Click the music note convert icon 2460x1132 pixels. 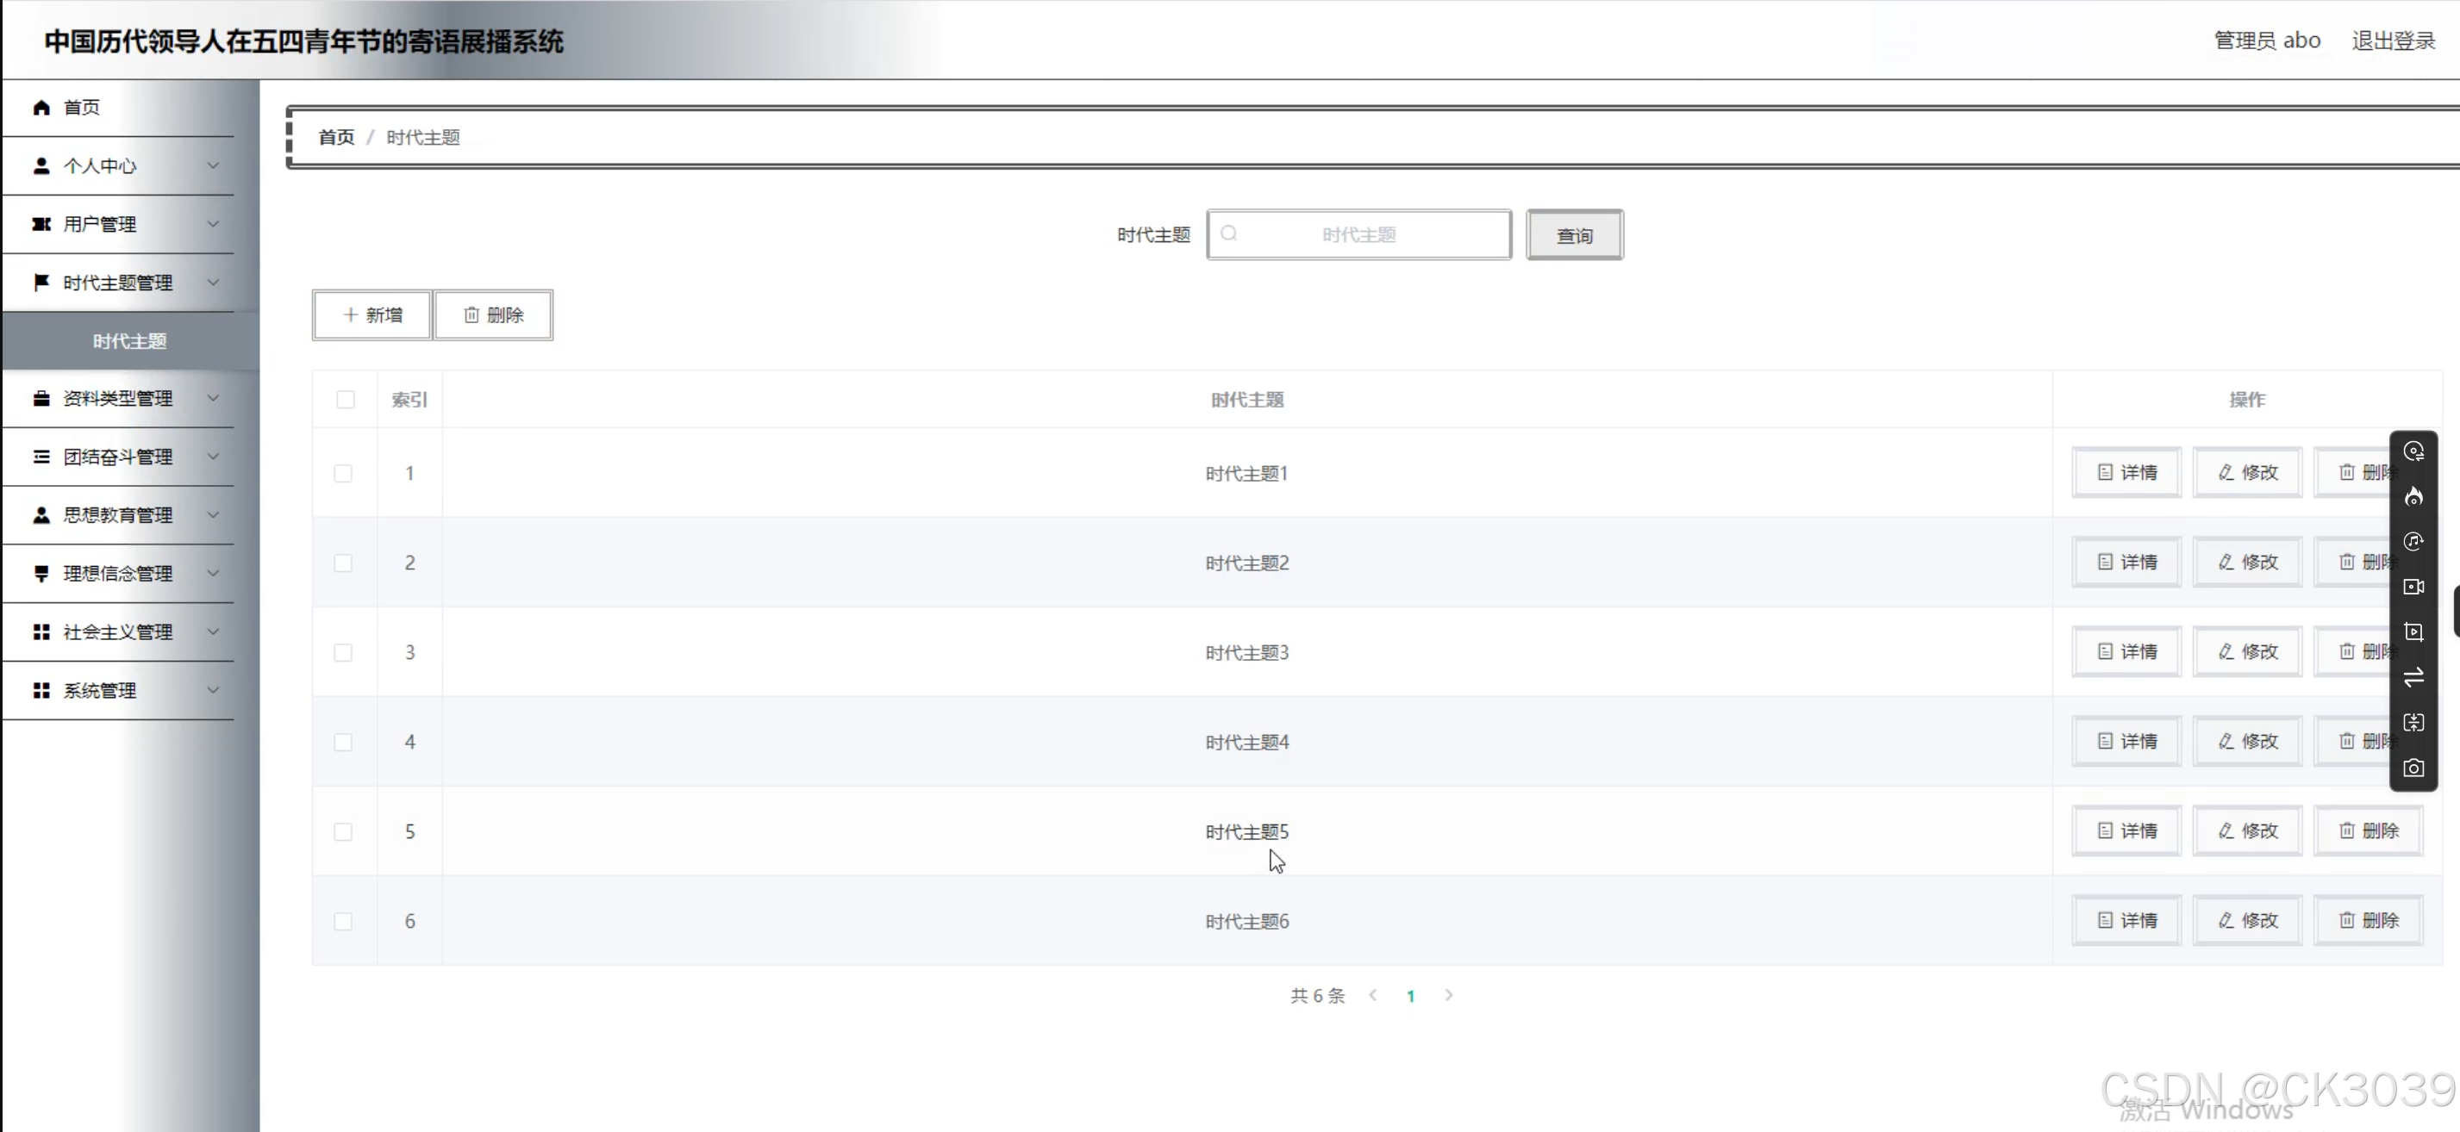[x=2413, y=541]
